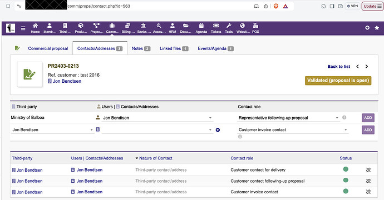Screen dimensions: 384x200
Task: Click ADD button for Customer invoice contact
Action: point(368,130)
